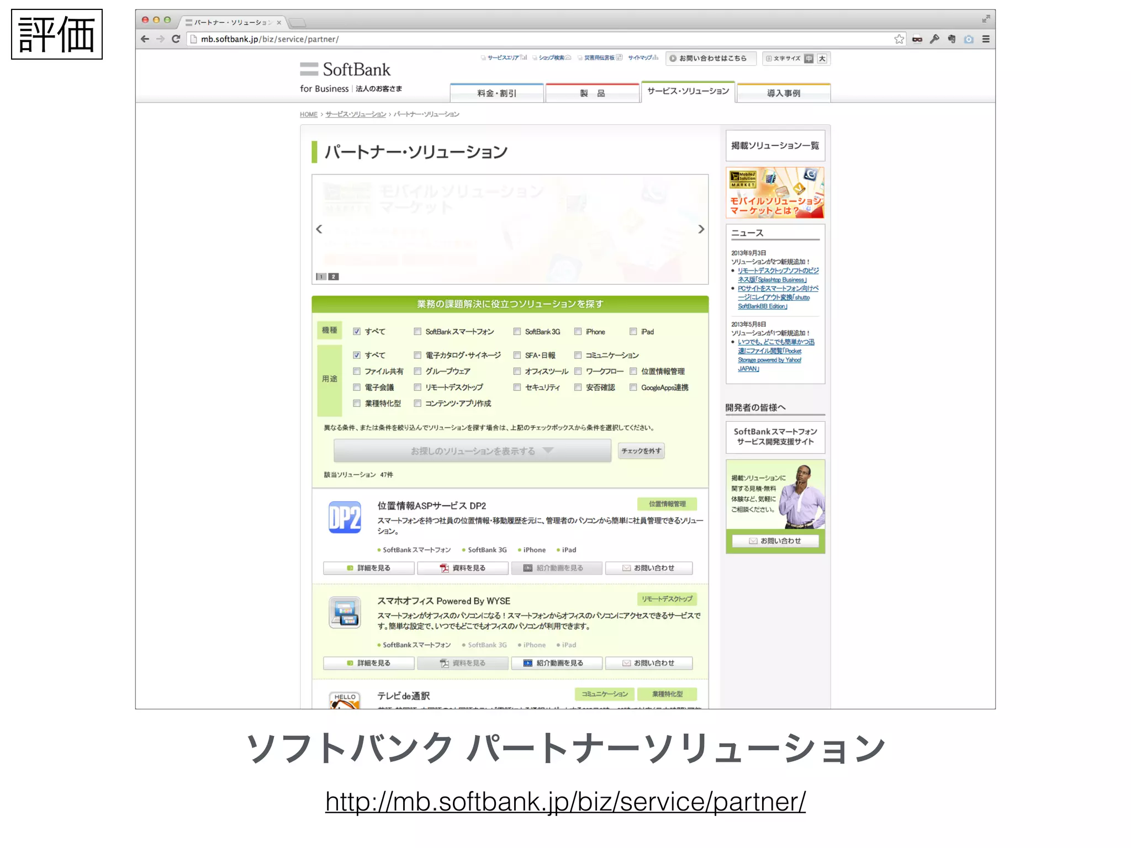Click the テレビde通訳 HELLO icon

345,700
